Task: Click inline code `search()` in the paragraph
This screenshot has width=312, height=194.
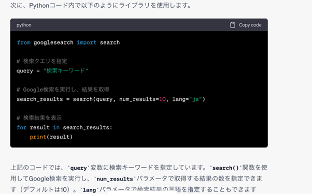Action: pyautogui.click(x=225, y=168)
